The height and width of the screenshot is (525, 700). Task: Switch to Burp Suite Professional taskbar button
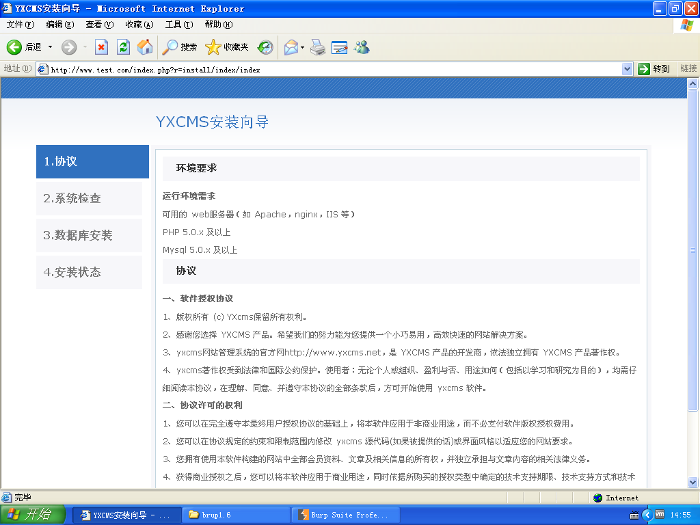click(346, 515)
